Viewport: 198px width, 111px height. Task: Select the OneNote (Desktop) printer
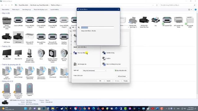(x=64, y=39)
